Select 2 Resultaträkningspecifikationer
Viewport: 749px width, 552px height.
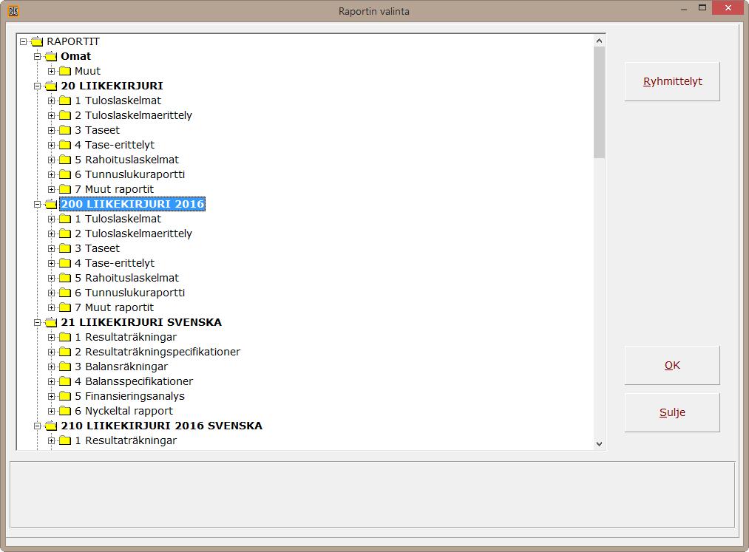pos(157,352)
